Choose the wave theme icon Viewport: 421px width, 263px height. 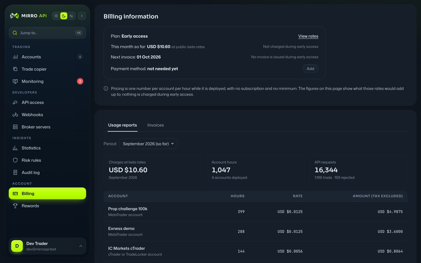(x=71, y=16)
